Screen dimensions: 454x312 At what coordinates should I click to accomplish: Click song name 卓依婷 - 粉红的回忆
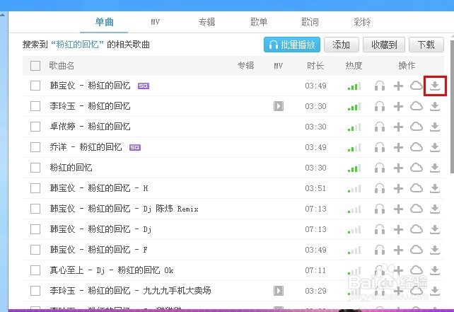pyautogui.click(x=90, y=127)
